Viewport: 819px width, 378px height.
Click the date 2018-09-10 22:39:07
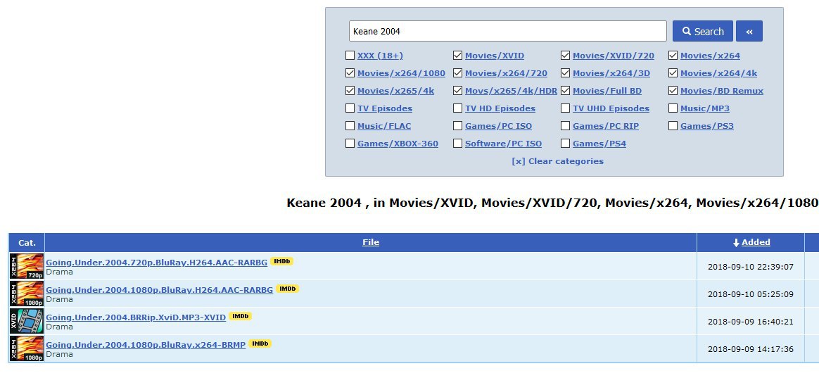click(751, 267)
